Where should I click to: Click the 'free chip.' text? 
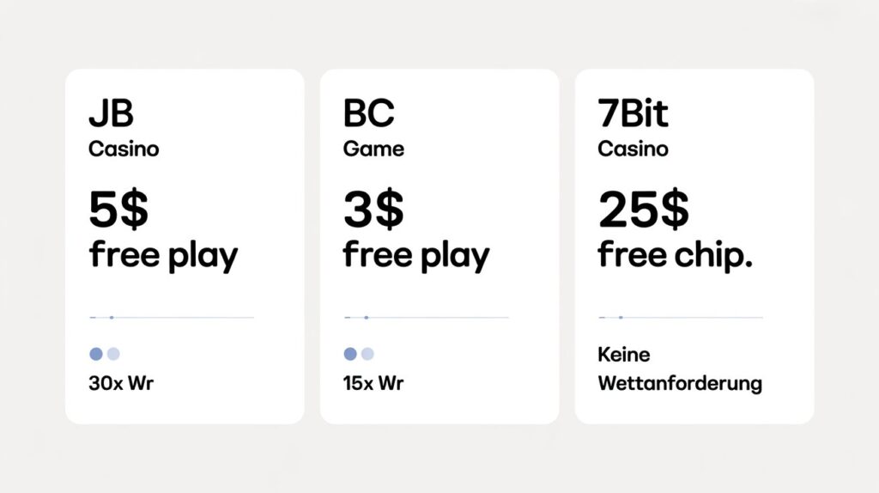coord(675,254)
